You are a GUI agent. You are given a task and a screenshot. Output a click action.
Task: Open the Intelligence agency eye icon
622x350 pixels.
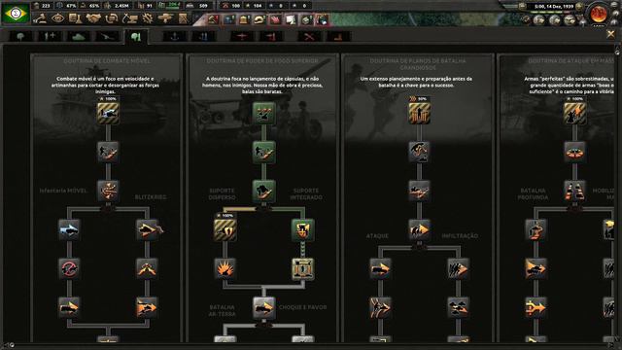[x=58, y=18]
